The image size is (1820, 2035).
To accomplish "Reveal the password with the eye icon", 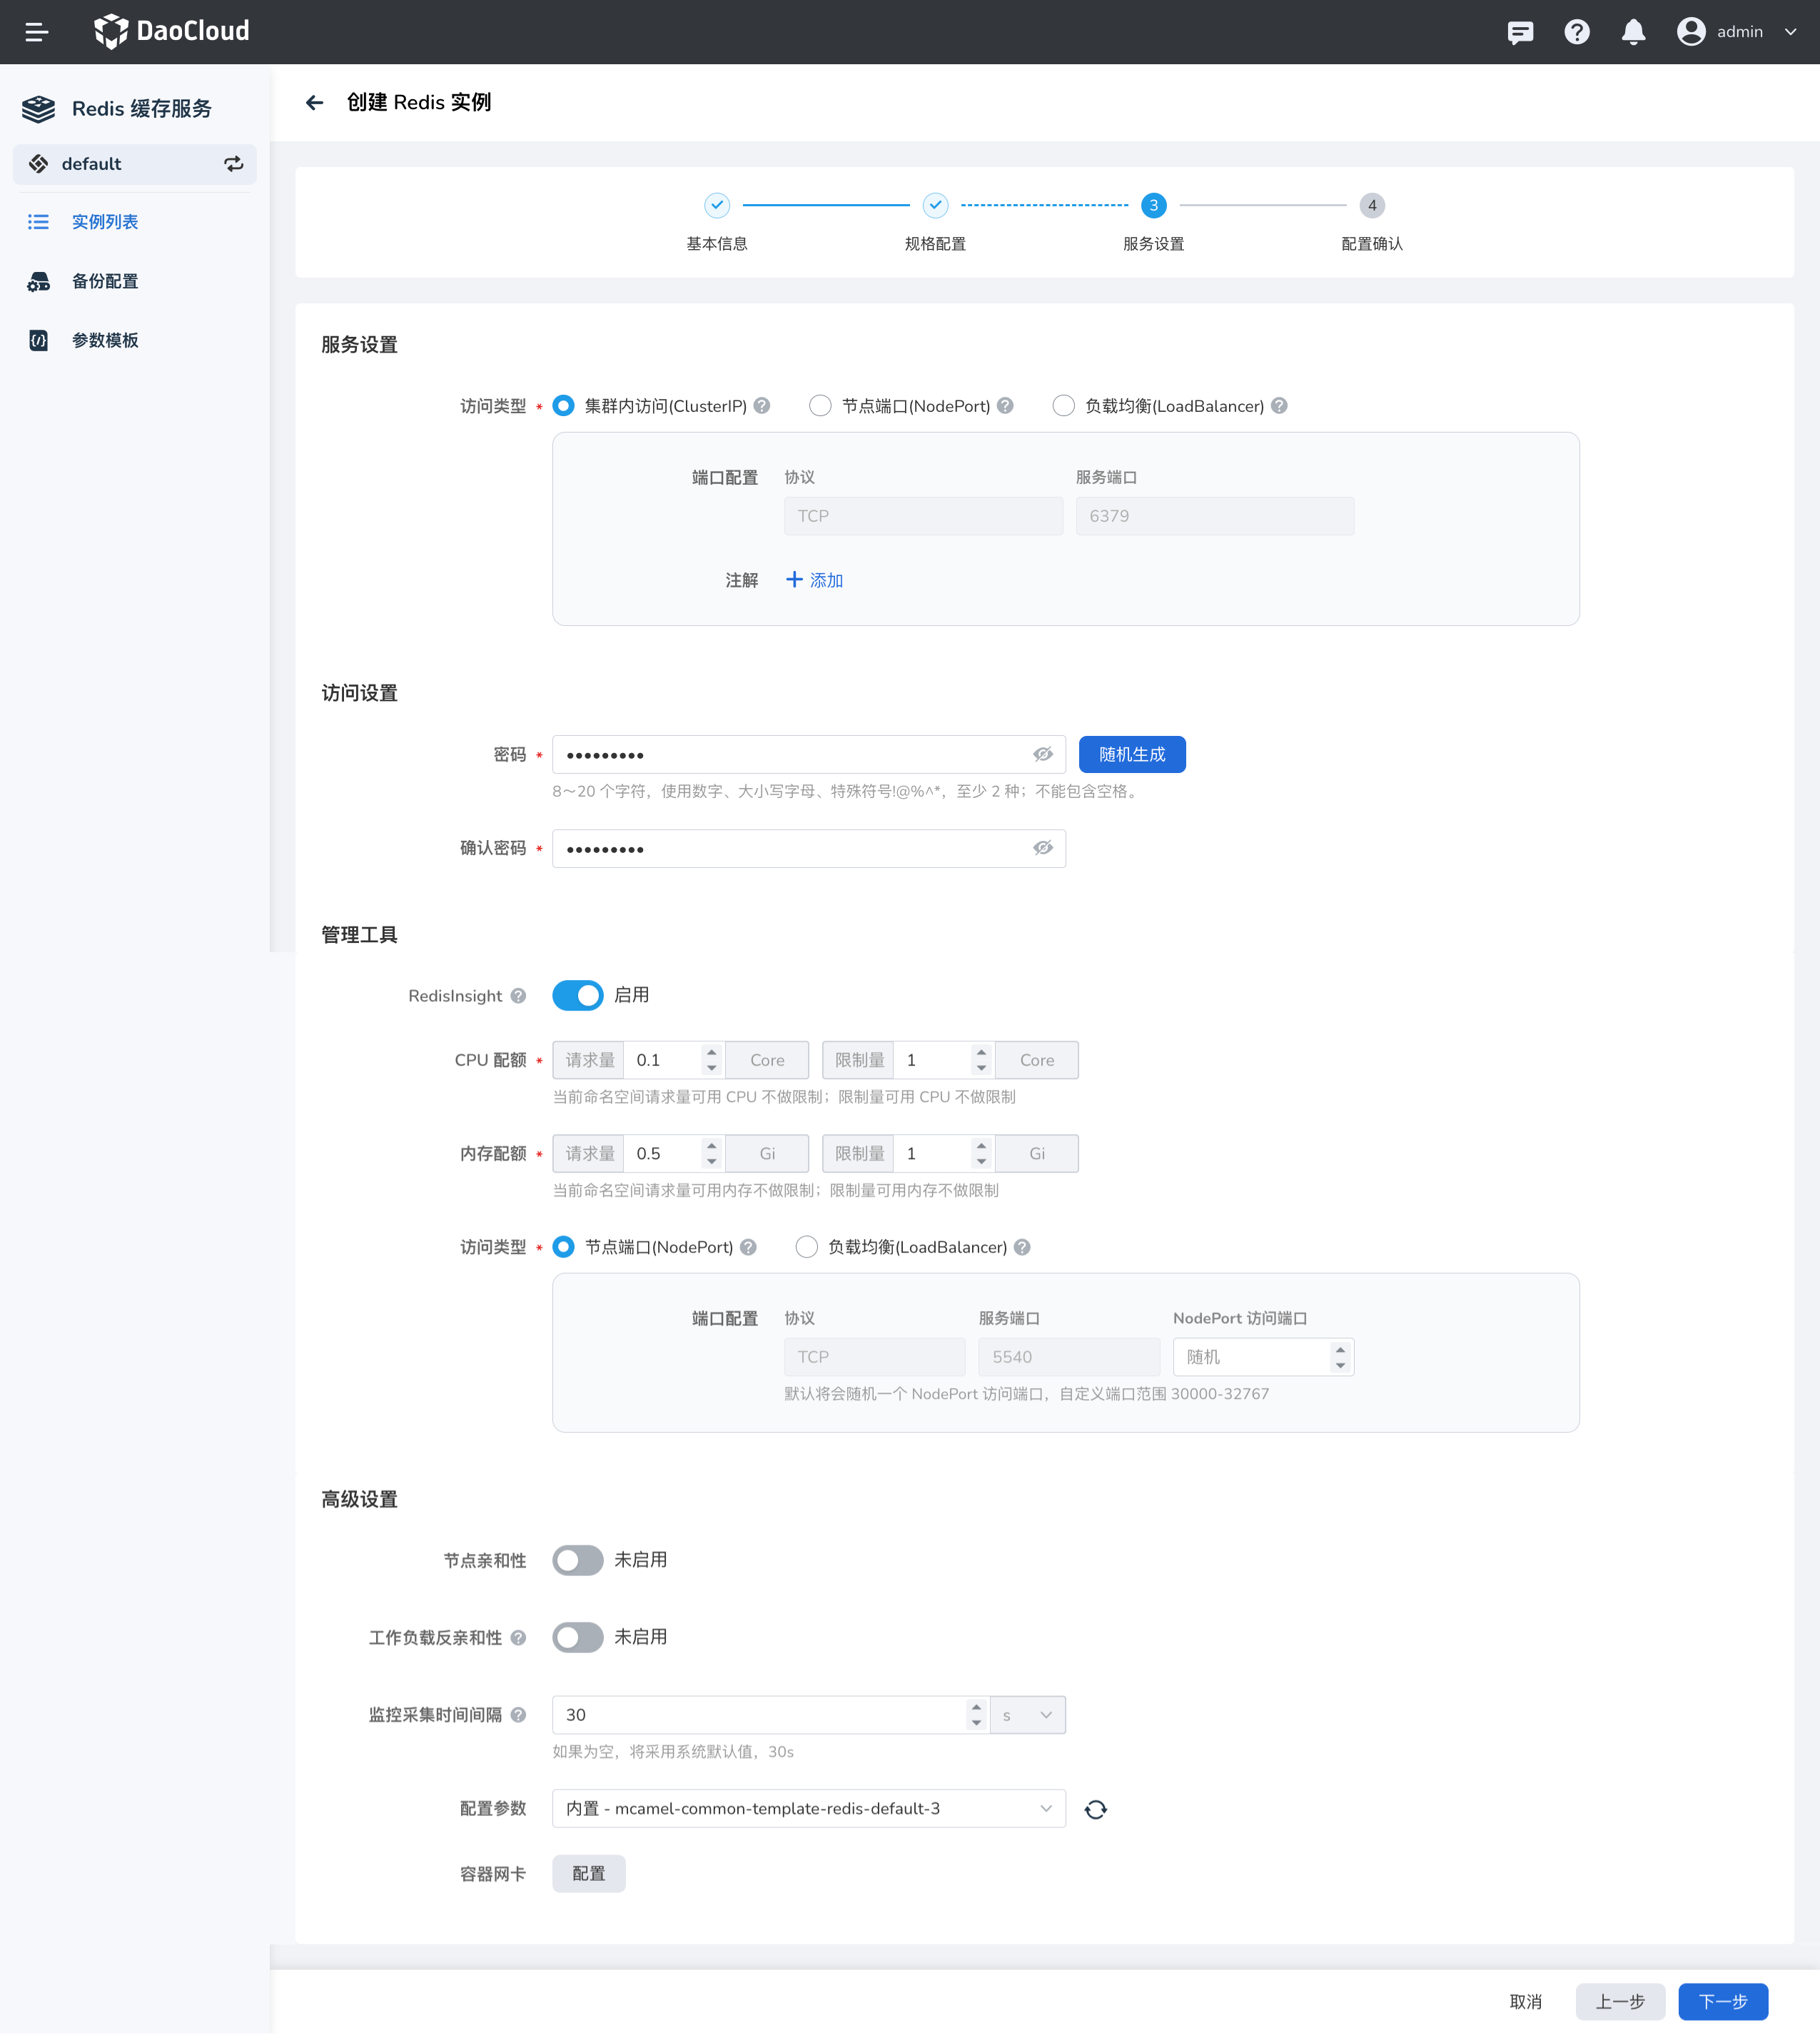I will (x=1043, y=755).
